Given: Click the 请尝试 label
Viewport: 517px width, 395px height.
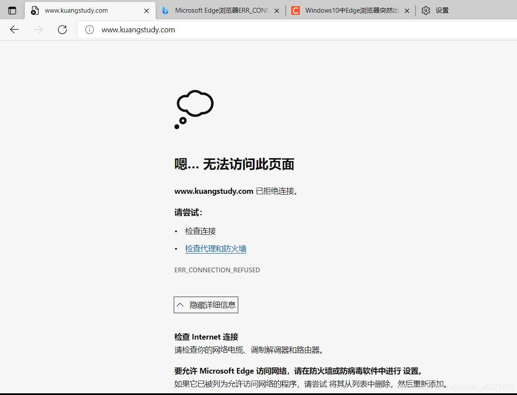Looking at the screenshot, I should 188,213.
